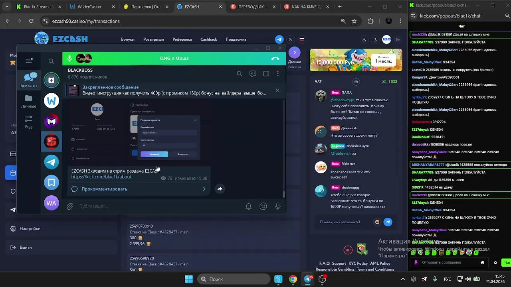The height and width of the screenshot is (287, 511).
Task: Toggle EZCASH chat visibility eye icon
Action: [356, 82]
